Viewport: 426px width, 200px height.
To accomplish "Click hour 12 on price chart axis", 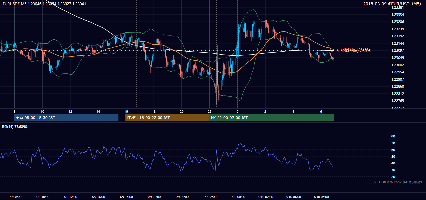I will pyautogui.click(x=70, y=111).
